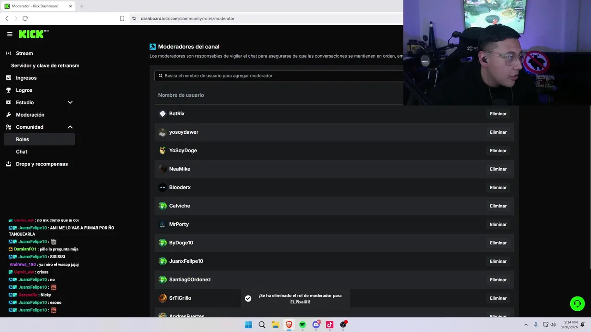Click Eliminar next to MrPorty
The image size is (591, 332).
click(498, 225)
